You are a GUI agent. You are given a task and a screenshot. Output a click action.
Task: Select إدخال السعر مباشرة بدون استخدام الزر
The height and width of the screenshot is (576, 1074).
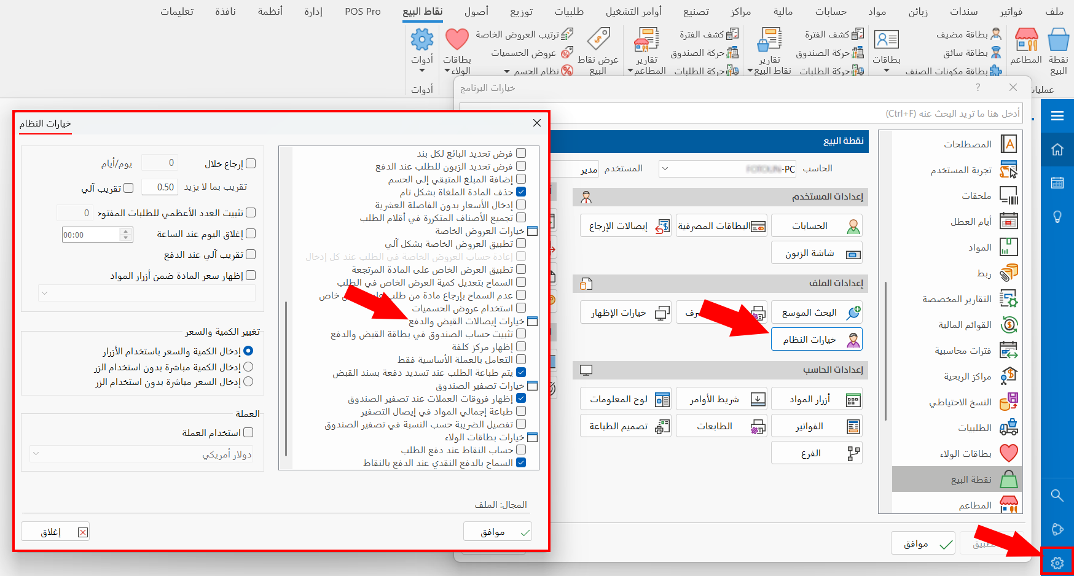coord(248,381)
